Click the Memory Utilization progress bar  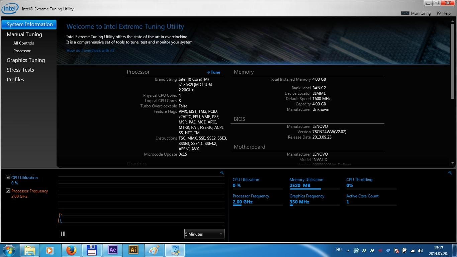(314, 189)
